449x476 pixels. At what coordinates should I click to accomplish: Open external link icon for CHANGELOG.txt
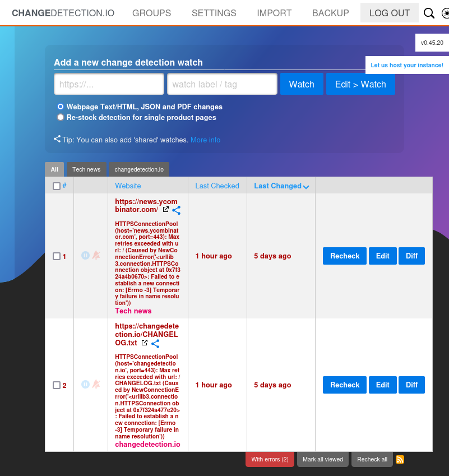[x=145, y=343]
